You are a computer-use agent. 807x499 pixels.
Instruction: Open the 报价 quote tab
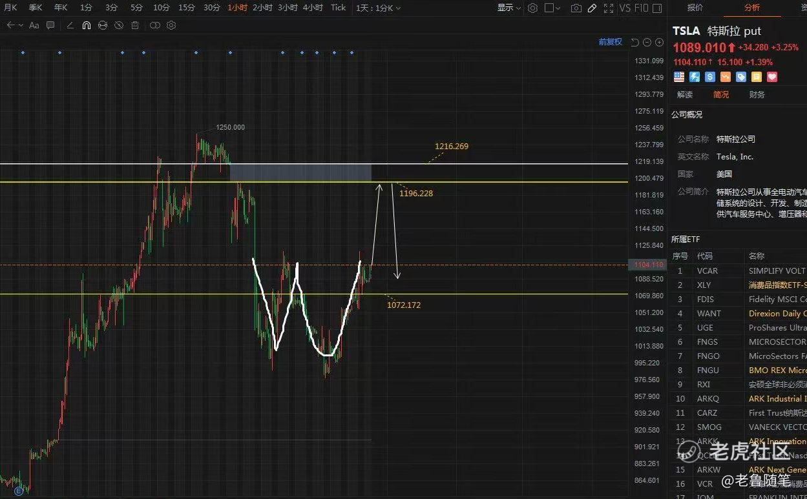(x=695, y=8)
